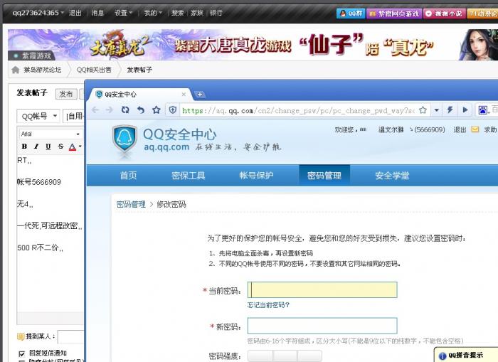Screen dimensions: 498x362
Task: Click the star icon inside the address bar
Action: pos(423,110)
